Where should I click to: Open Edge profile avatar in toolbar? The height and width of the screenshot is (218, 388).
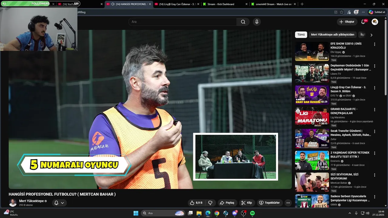tap(356, 12)
